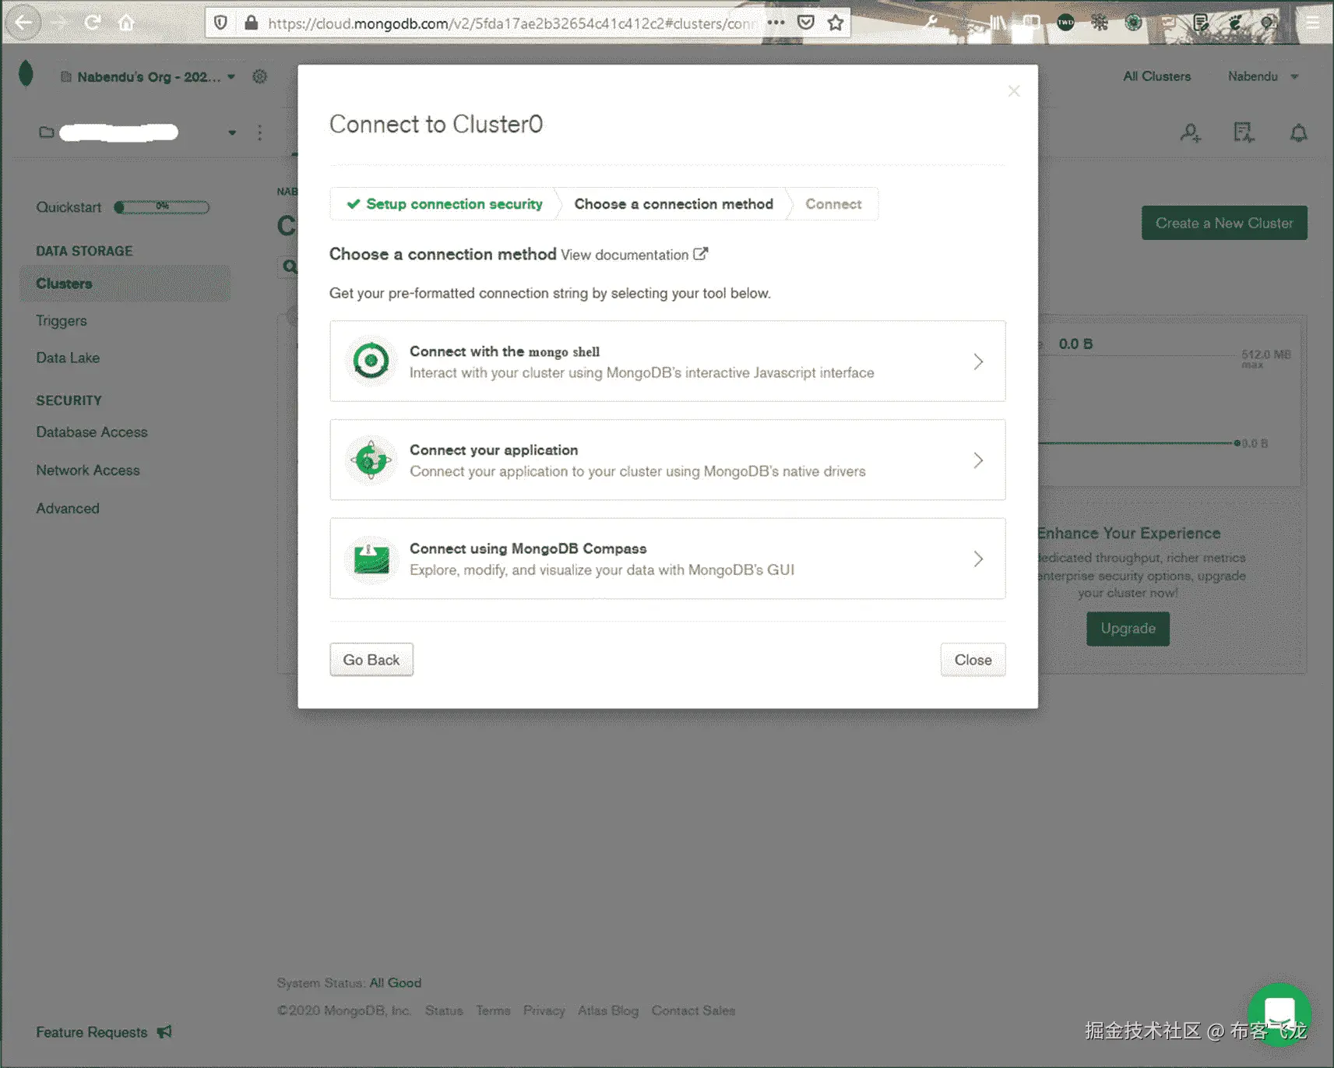1334x1068 pixels.
Task: Click the Go Back button
Action: (371, 660)
